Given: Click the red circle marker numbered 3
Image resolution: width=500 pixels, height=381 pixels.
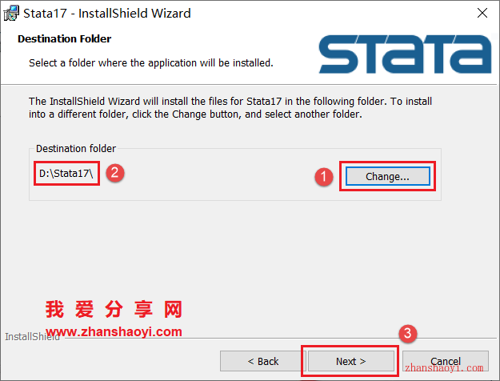Looking at the screenshot, I should 407,334.
